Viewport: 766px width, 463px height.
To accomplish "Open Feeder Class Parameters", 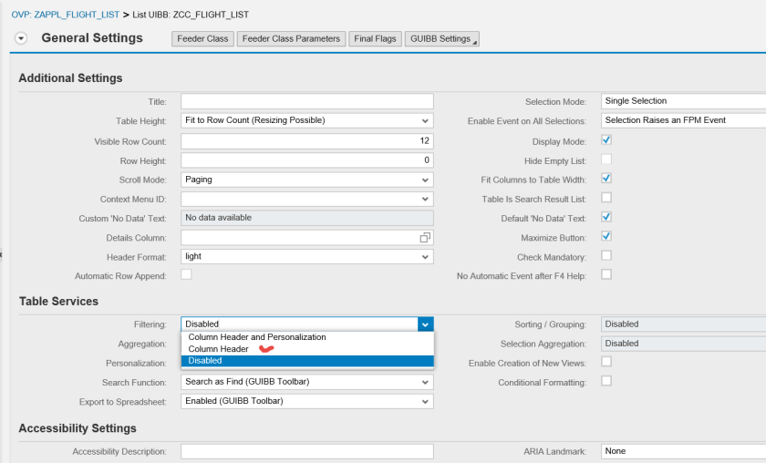I will pyautogui.click(x=291, y=38).
